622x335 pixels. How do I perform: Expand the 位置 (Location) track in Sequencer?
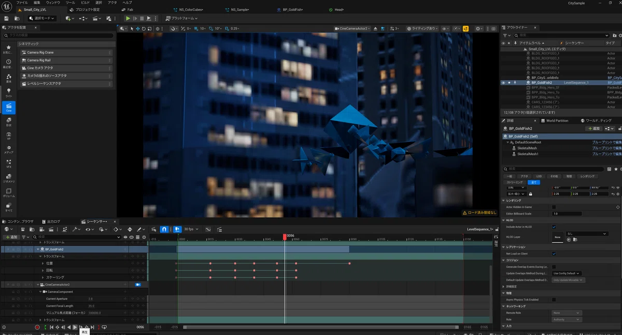[43, 264]
